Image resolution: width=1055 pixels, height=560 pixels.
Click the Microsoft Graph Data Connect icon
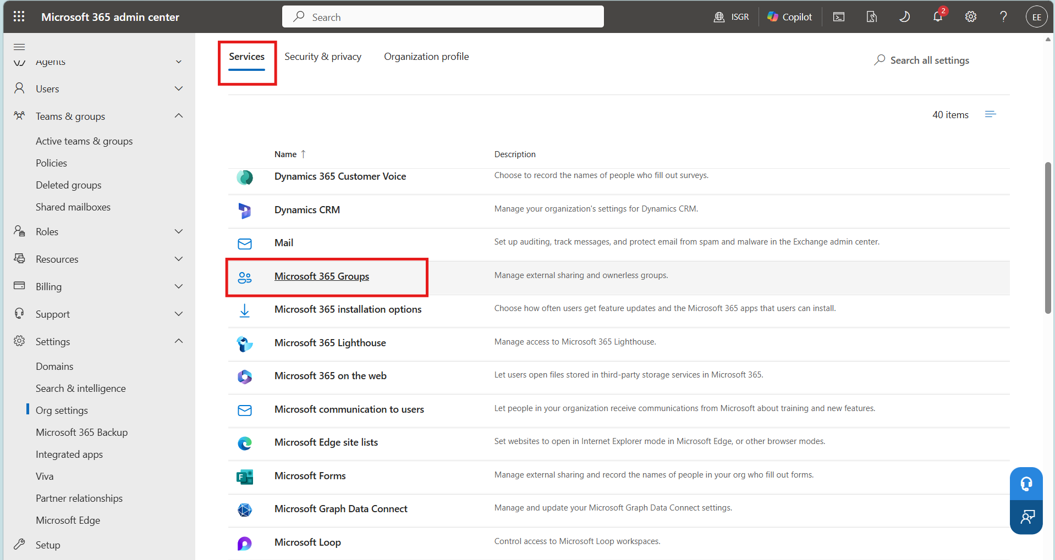point(245,509)
